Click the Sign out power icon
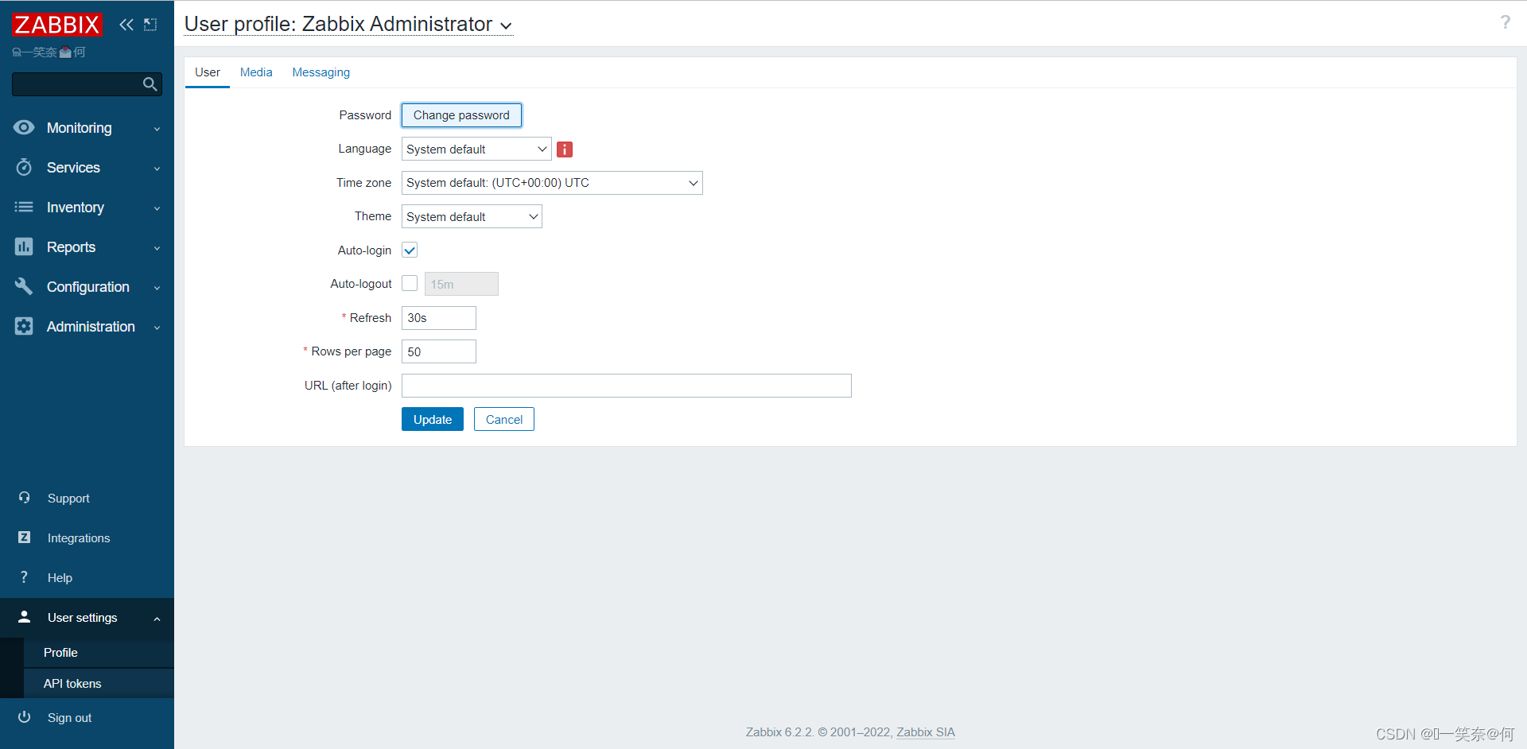Image resolution: width=1527 pixels, height=749 pixels. [x=24, y=717]
